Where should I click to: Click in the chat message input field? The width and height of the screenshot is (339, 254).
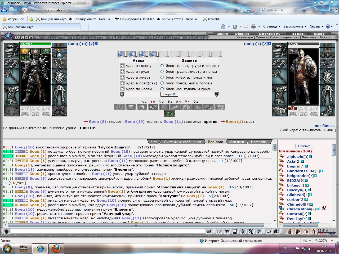click(x=108, y=232)
